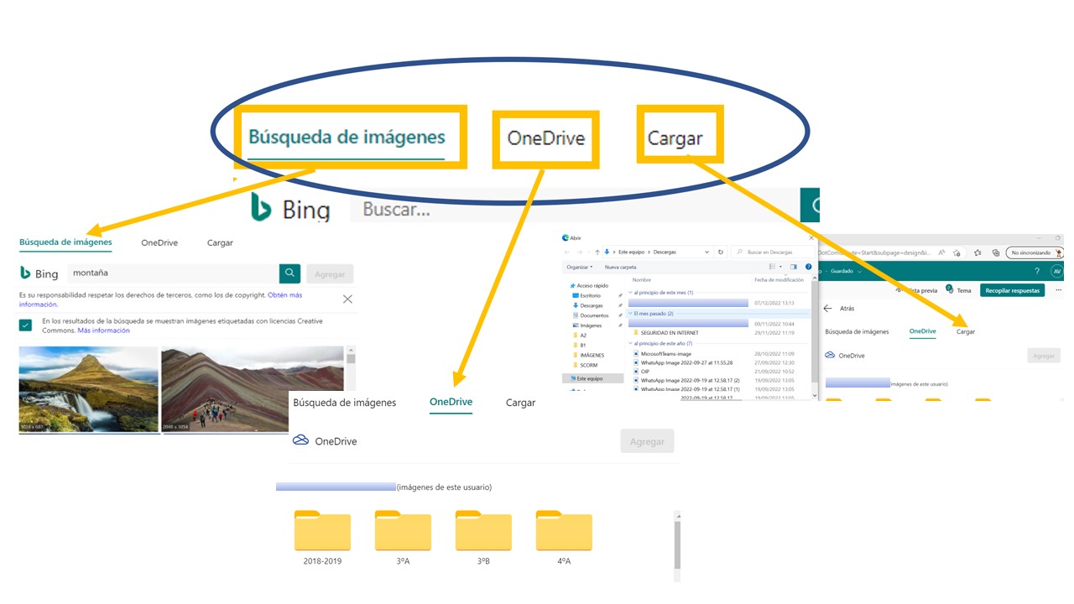
Task: Click the Edge read aloud icon
Action: pyautogui.click(x=941, y=253)
